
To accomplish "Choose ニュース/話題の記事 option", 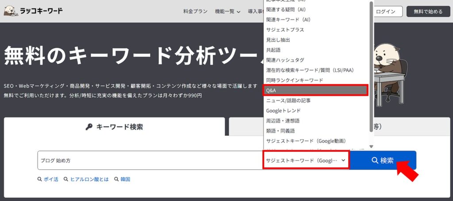I will pyautogui.click(x=316, y=100).
